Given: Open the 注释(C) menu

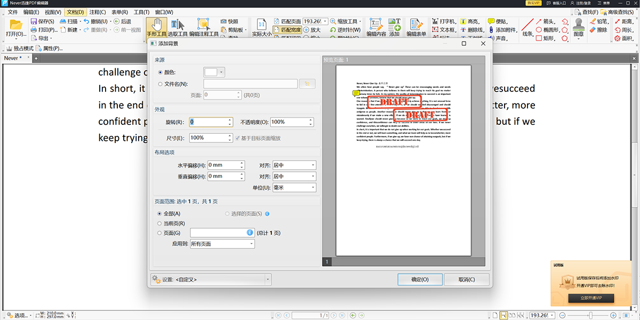Looking at the screenshot, I should 99,12.
